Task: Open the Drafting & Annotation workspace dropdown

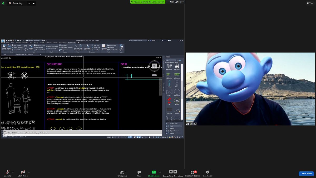Action: [34, 41]
